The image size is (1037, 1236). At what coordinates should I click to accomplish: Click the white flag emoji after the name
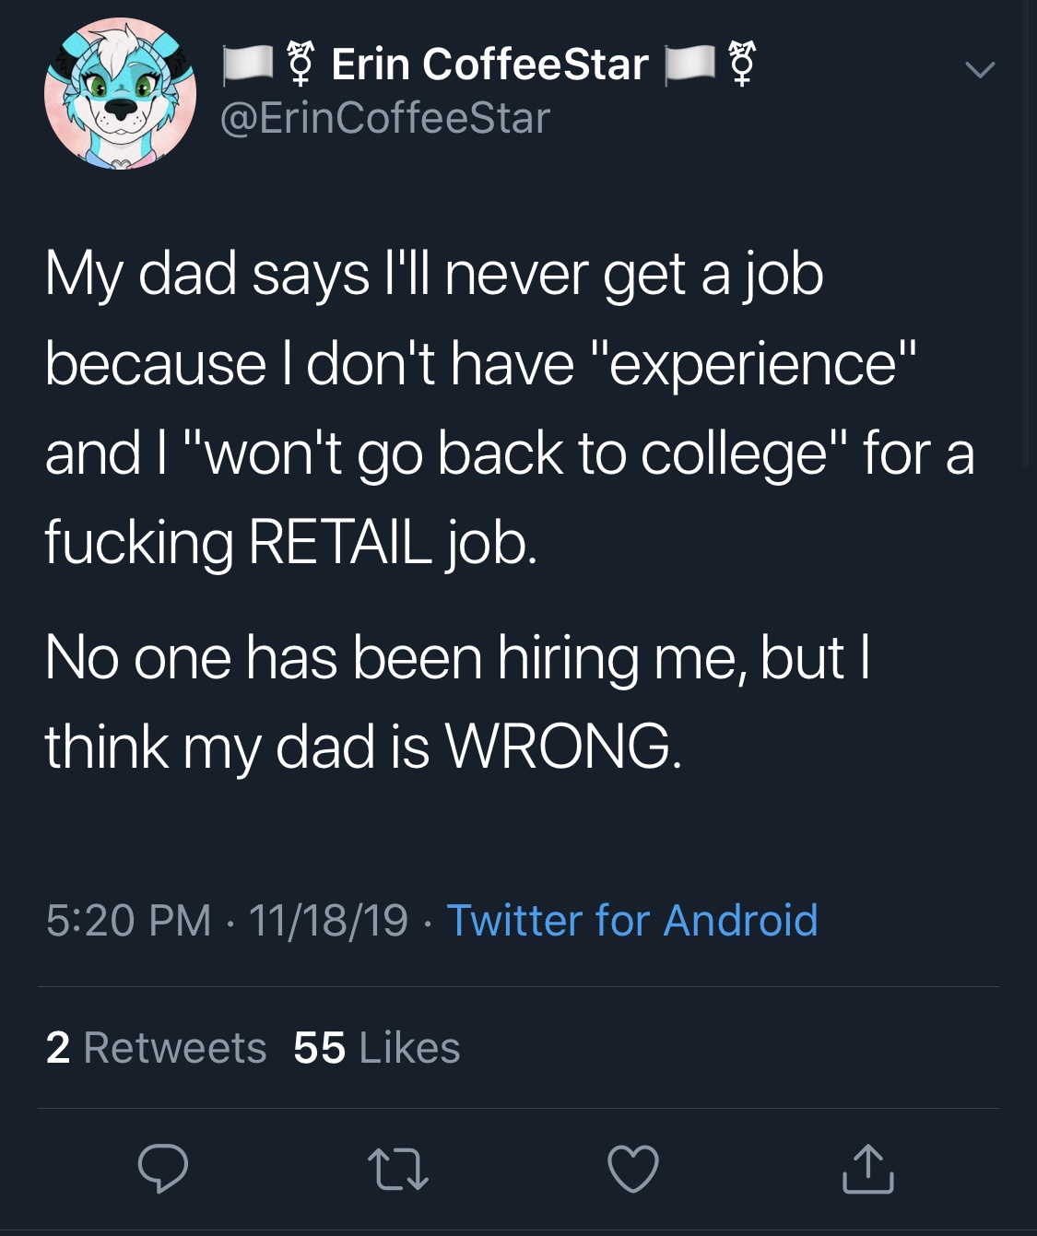689,65
